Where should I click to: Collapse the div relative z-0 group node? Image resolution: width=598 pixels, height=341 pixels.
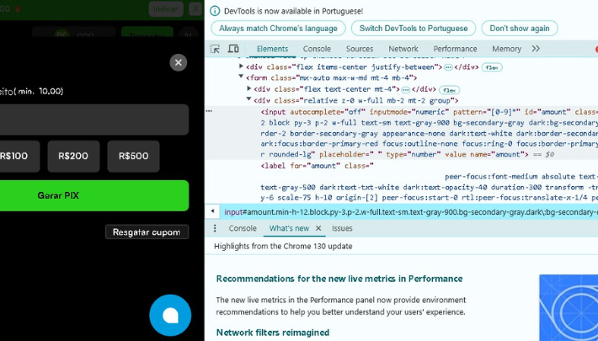[x=249, y=100]
